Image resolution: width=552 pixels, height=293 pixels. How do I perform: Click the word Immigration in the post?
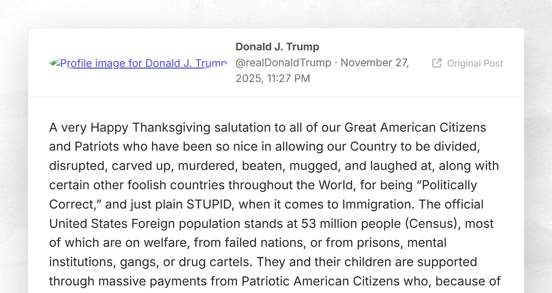click(378, 204)
